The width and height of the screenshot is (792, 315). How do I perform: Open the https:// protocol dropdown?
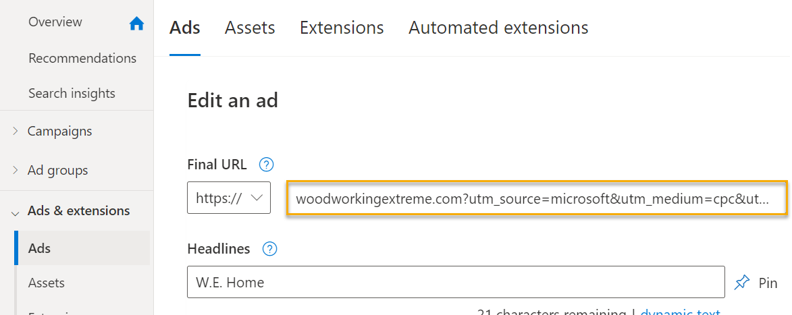coord(229,198)
